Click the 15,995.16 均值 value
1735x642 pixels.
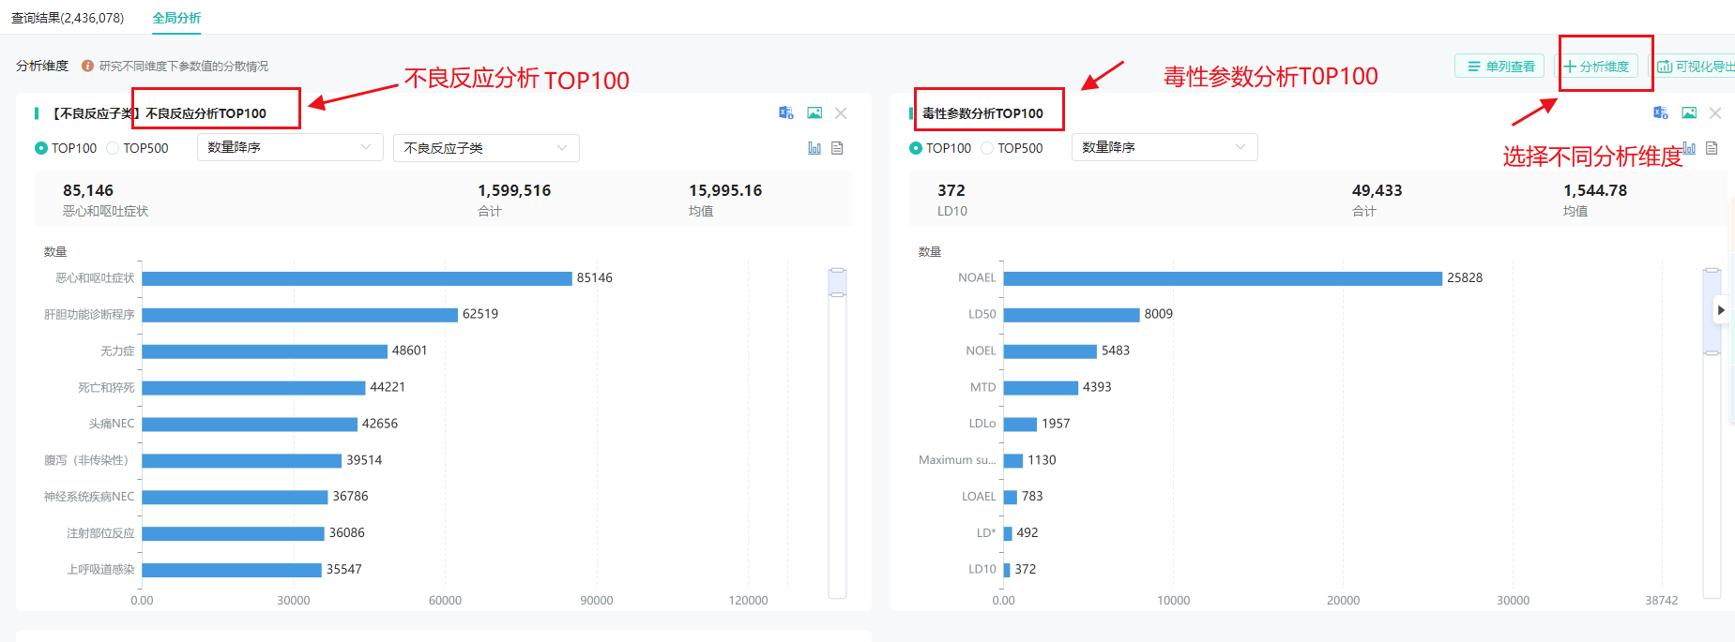725,190
